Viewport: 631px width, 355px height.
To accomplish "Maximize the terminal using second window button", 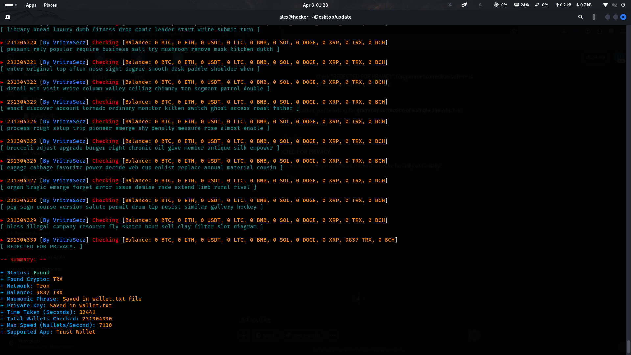I will tap(616, 17).
